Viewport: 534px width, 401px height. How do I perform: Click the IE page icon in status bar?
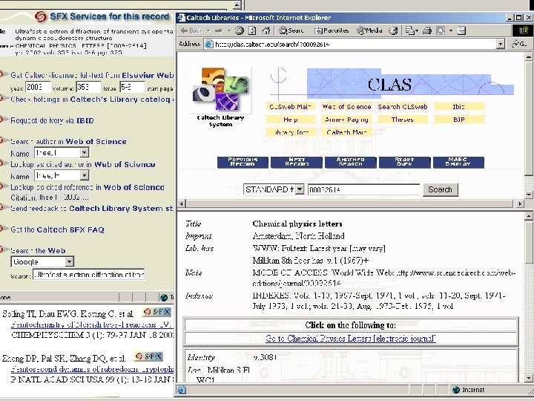point(182,390)
